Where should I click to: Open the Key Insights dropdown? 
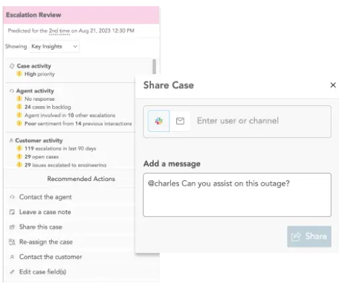54,46
